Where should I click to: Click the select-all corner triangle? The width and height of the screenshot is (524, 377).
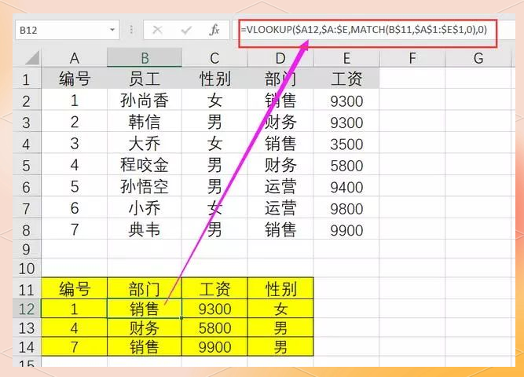click(32, 58)
